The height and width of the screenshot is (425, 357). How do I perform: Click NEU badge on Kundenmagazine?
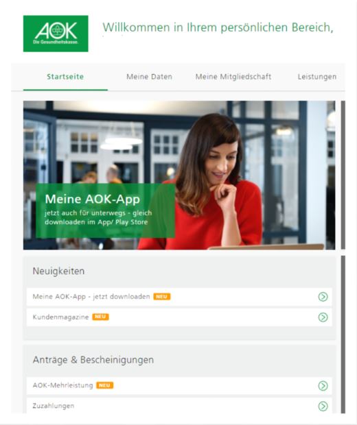100,317
